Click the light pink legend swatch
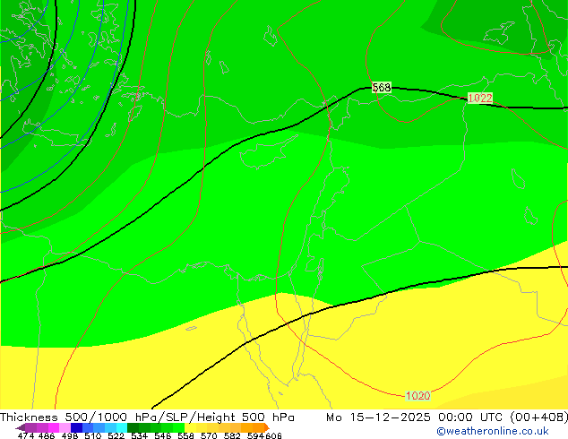Image resolution: width=568 pixels, height=439 pixels. (x=65, y=427)
